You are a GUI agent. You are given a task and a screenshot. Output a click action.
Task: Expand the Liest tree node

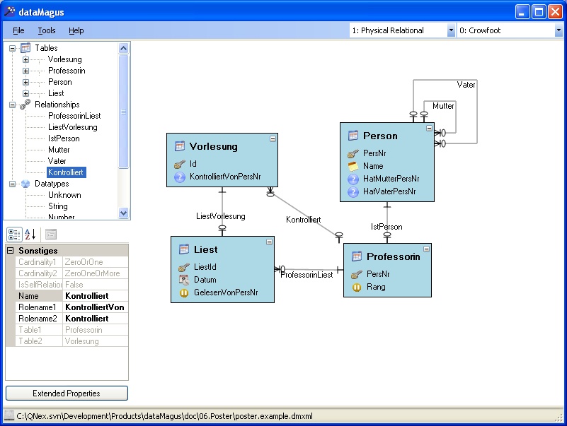[x=25, y=93]
